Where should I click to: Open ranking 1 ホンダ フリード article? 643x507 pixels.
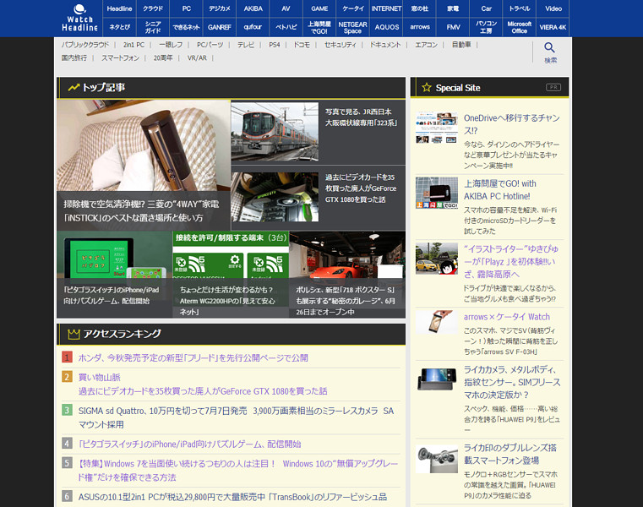tap(193, 357)
